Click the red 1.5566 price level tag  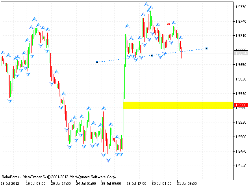240,105
